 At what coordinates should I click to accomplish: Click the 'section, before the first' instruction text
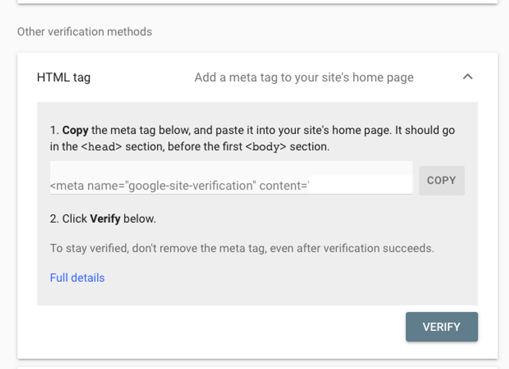coord(184,147)
